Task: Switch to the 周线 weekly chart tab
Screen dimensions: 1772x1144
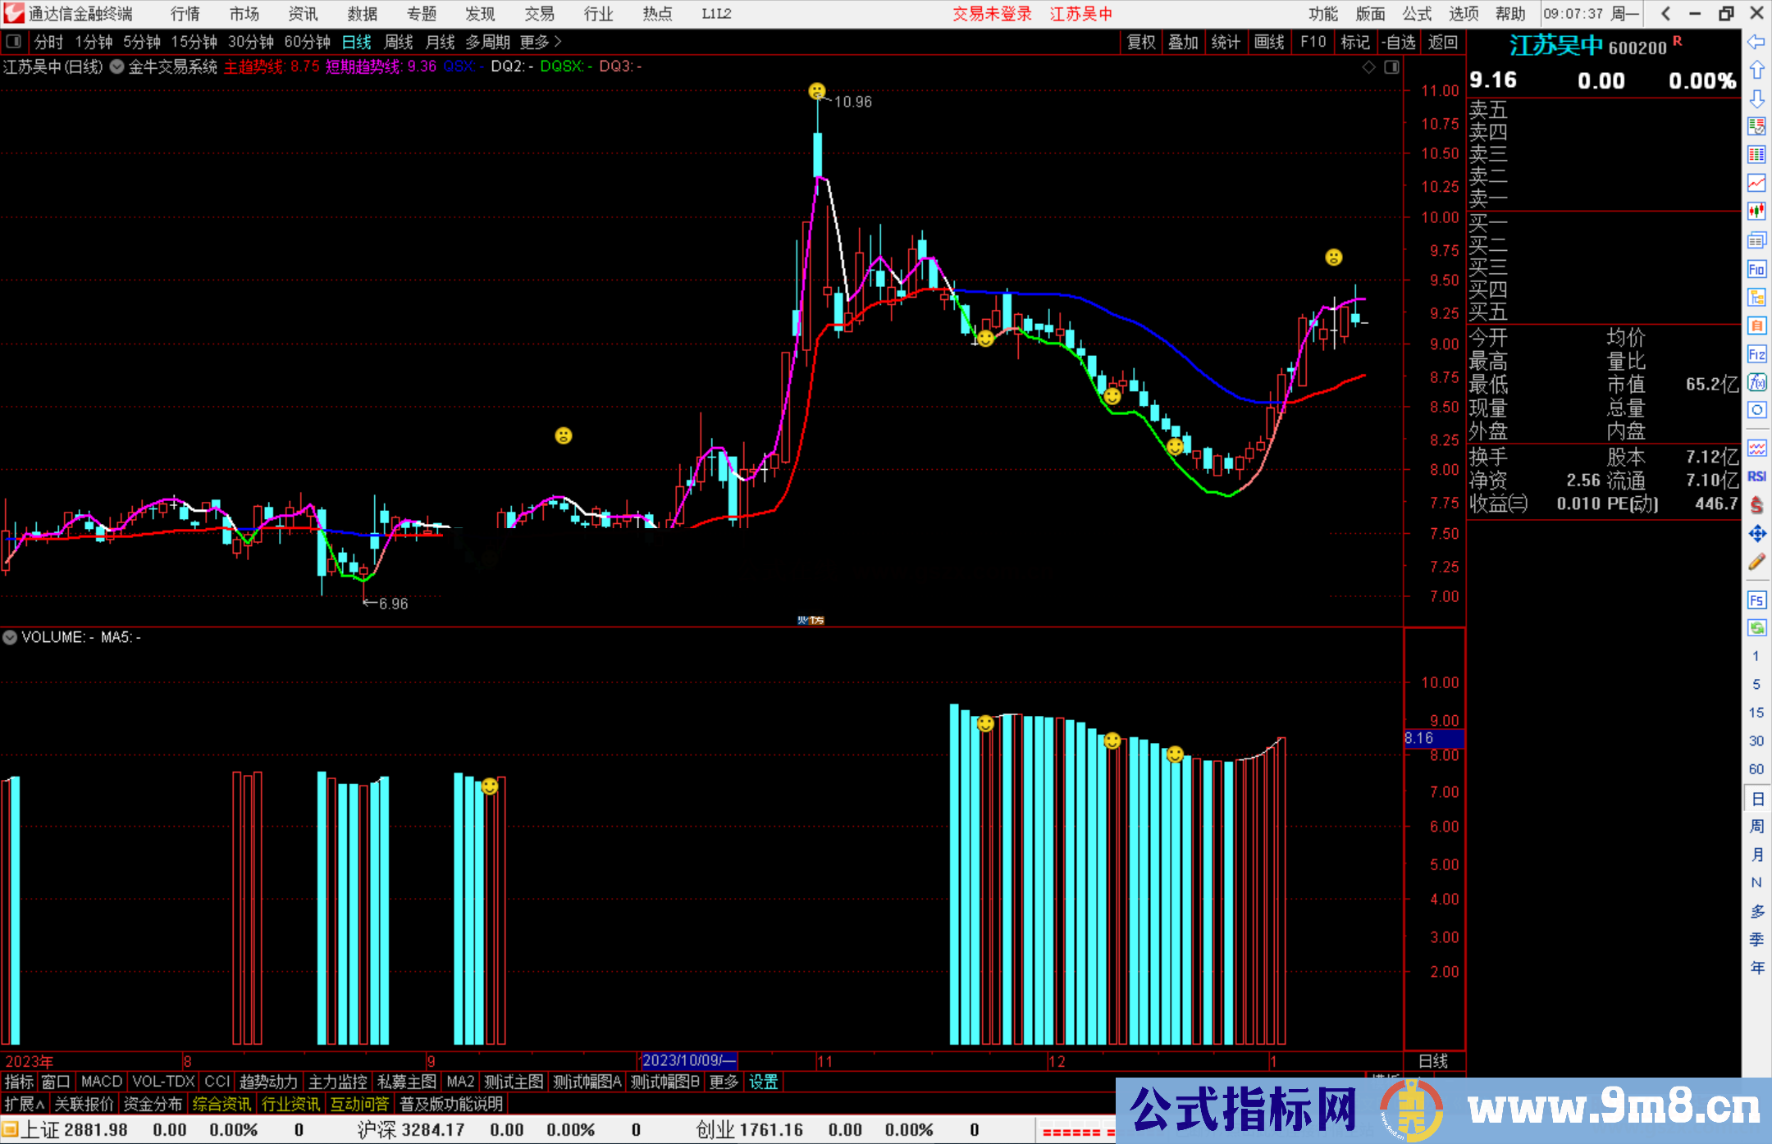Action: tap(399, 41)
